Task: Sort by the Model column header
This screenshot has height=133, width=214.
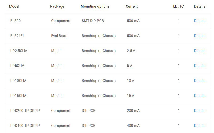Action: (x=14, y=6)
